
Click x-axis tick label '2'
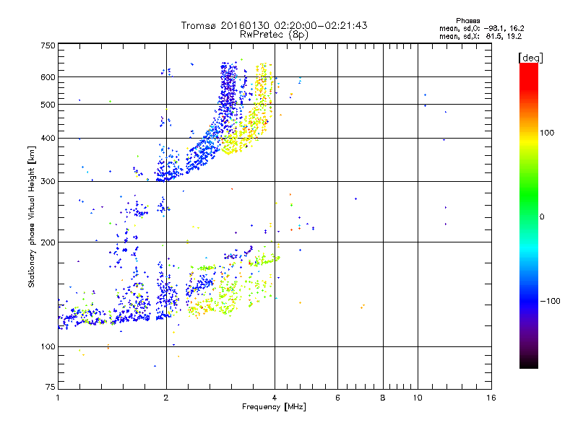[x=166, y=398]
